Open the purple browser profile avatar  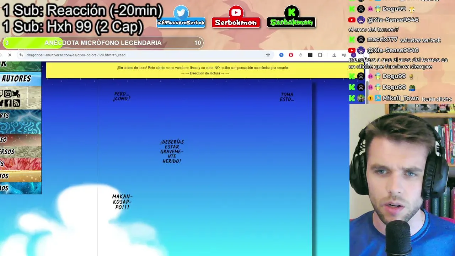pyautogui.click(x=353, y=55)
